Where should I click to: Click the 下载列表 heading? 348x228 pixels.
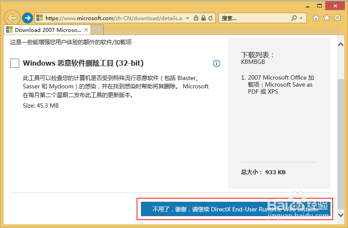coord(257,55)
